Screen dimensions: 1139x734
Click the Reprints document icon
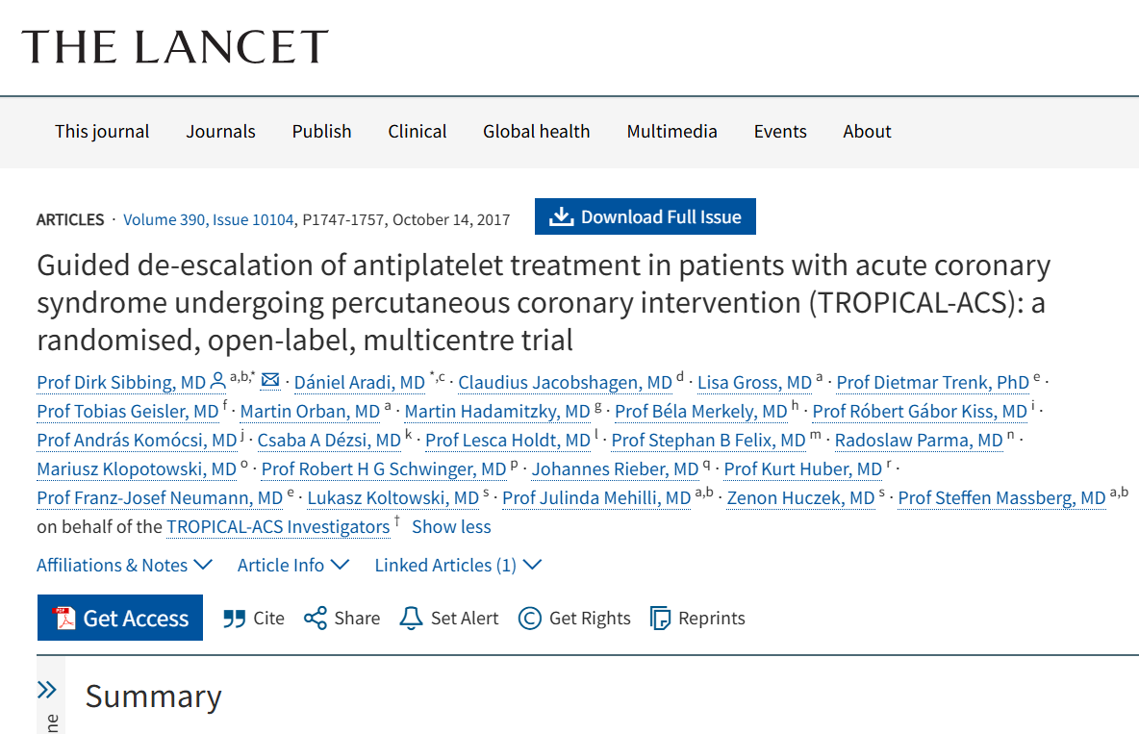click(x=661, y=618)
